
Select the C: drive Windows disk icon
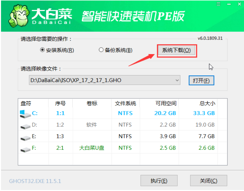[25, 114]
